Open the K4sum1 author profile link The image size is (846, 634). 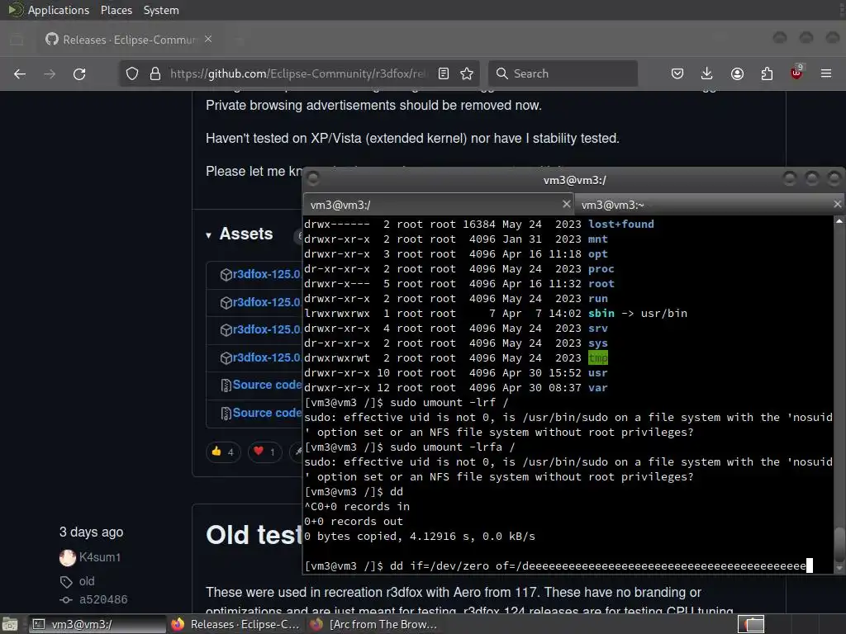click(100, 557)
